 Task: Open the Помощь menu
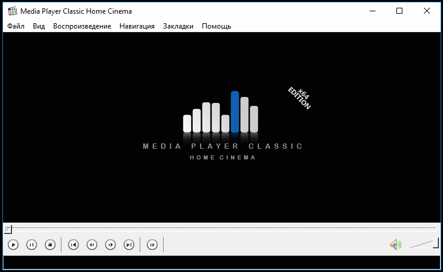pyautogui.click(x=216, y=26)
